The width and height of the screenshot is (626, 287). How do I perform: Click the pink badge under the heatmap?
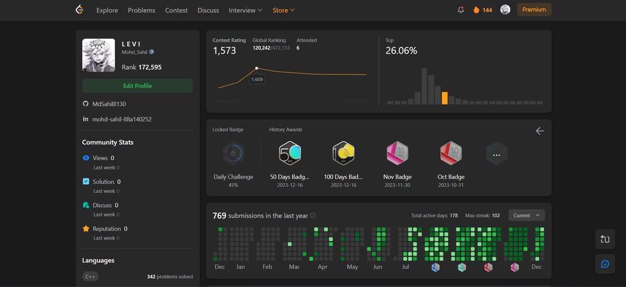coord(515,267)
